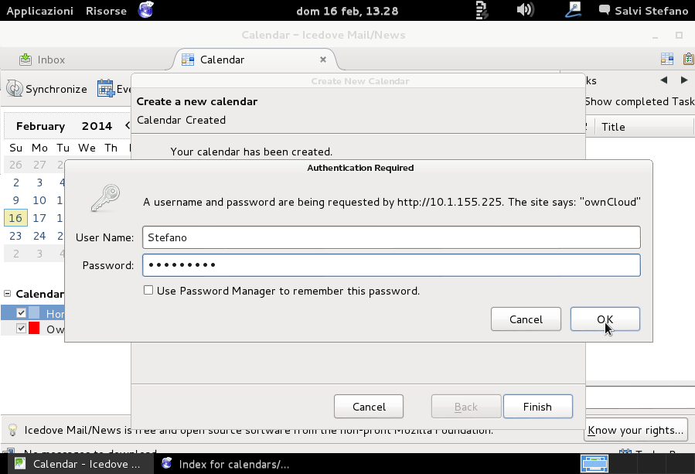
Task: Click the red OwnCloud calendar color swatch
Action: [x=33, y=329]
